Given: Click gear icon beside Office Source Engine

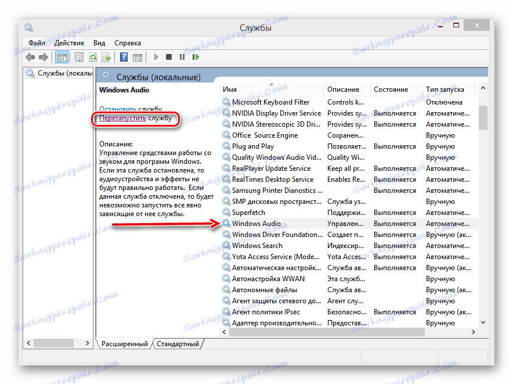Looking at the screenshot, I should click(x=226, y=135).
